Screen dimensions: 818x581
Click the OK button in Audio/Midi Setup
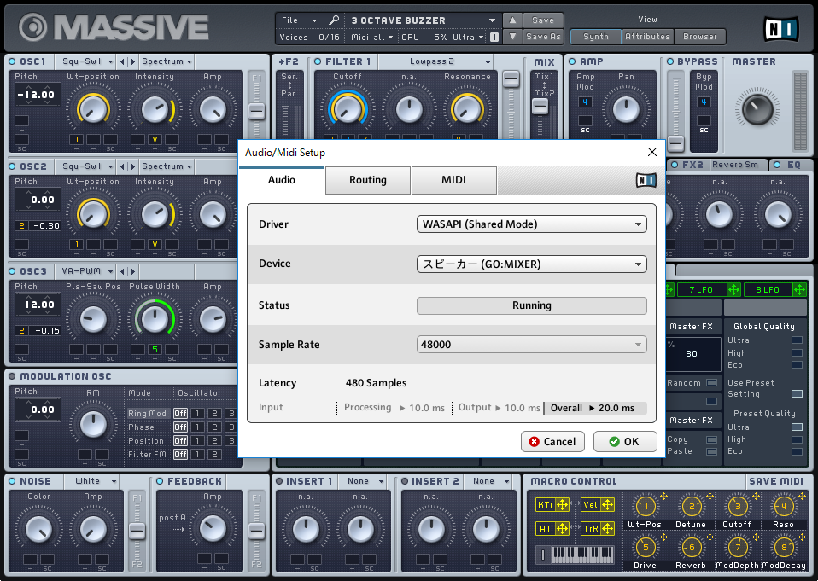pos(624,441)
